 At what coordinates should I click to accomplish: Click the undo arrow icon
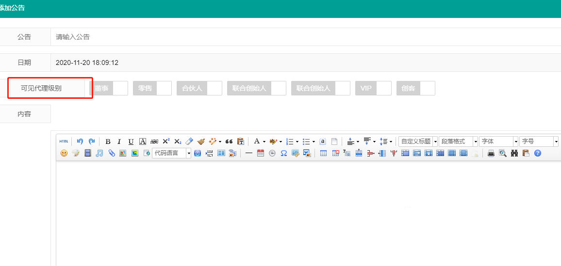click(80, 141)
